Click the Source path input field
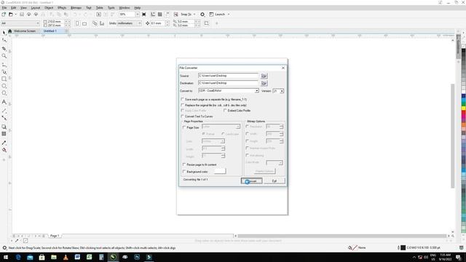Viewport: 466px width, 262px height. click(229, 76)
